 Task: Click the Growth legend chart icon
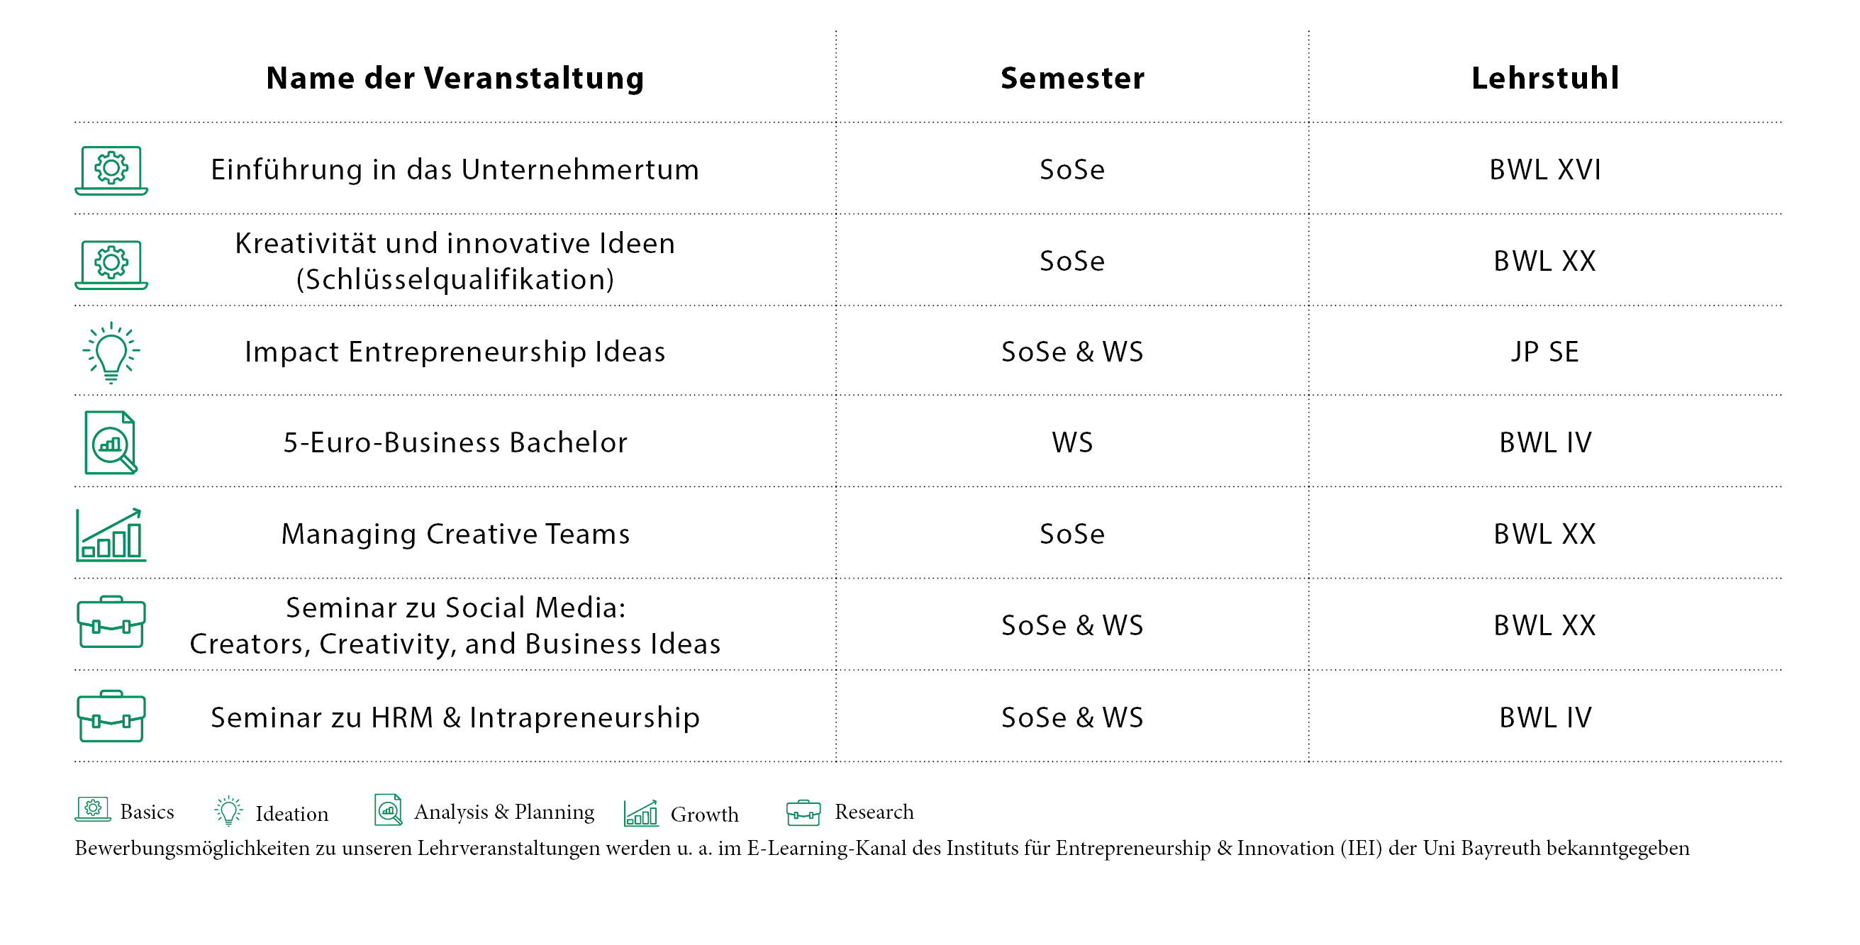pos(641,813)
